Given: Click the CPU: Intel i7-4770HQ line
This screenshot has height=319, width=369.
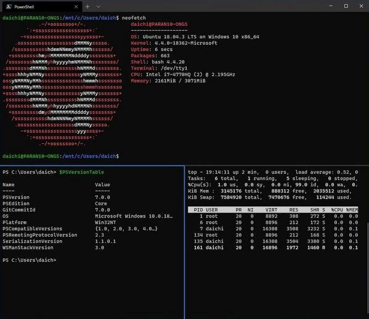Looking at the screenshot, I should (x=183, y=74).
